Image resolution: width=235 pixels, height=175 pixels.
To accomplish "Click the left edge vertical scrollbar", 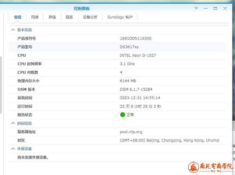I will click(1, 85).
